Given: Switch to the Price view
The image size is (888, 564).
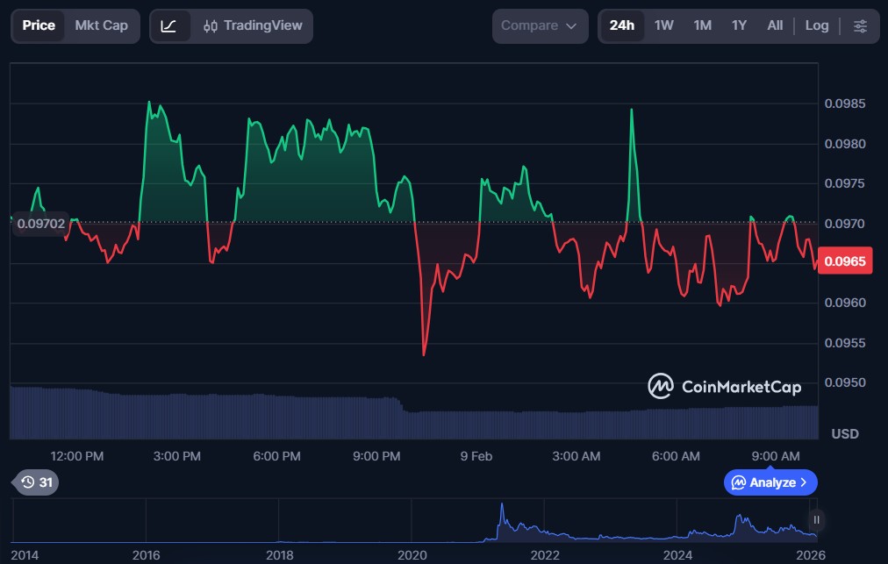Looking at the screenshot, I should (39, 25).
